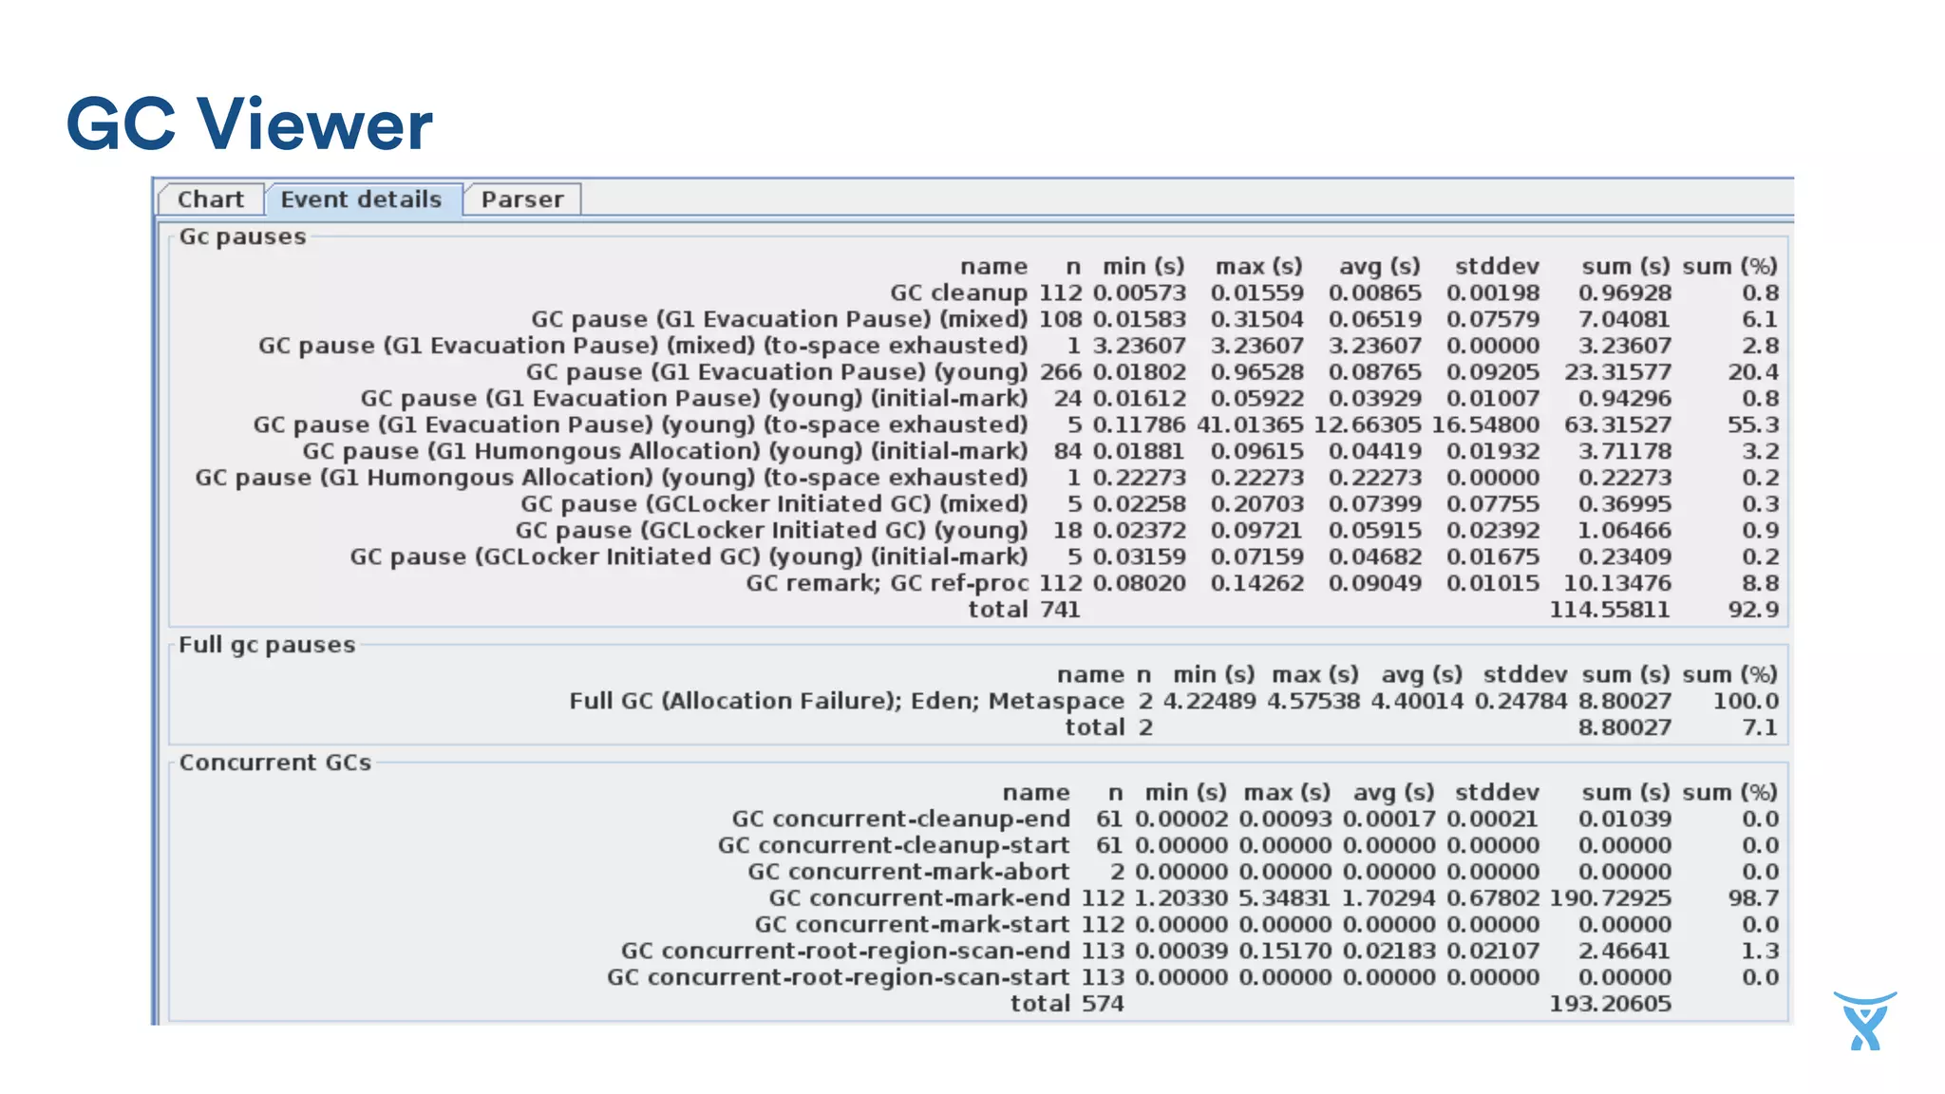This screenshot has height=1094, width=1945.
Task: Click the max (s) header in Gc pauses
Action: pos(1258,266)
